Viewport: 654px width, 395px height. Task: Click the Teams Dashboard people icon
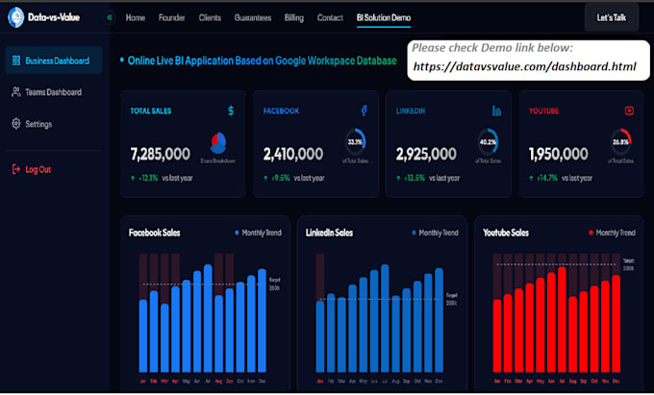16,92
